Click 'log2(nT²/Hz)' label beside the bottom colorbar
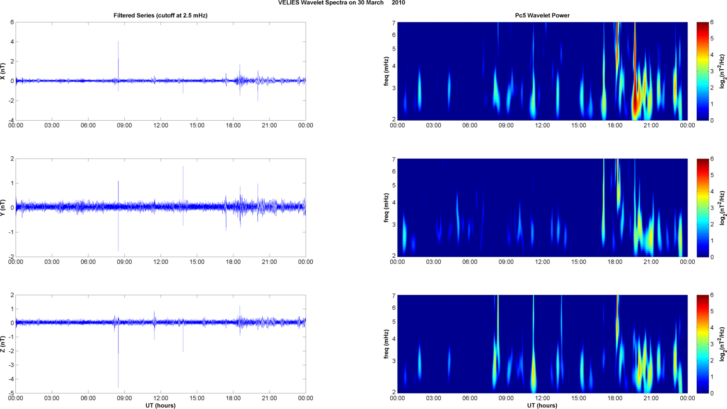 (x=722, y=344)
